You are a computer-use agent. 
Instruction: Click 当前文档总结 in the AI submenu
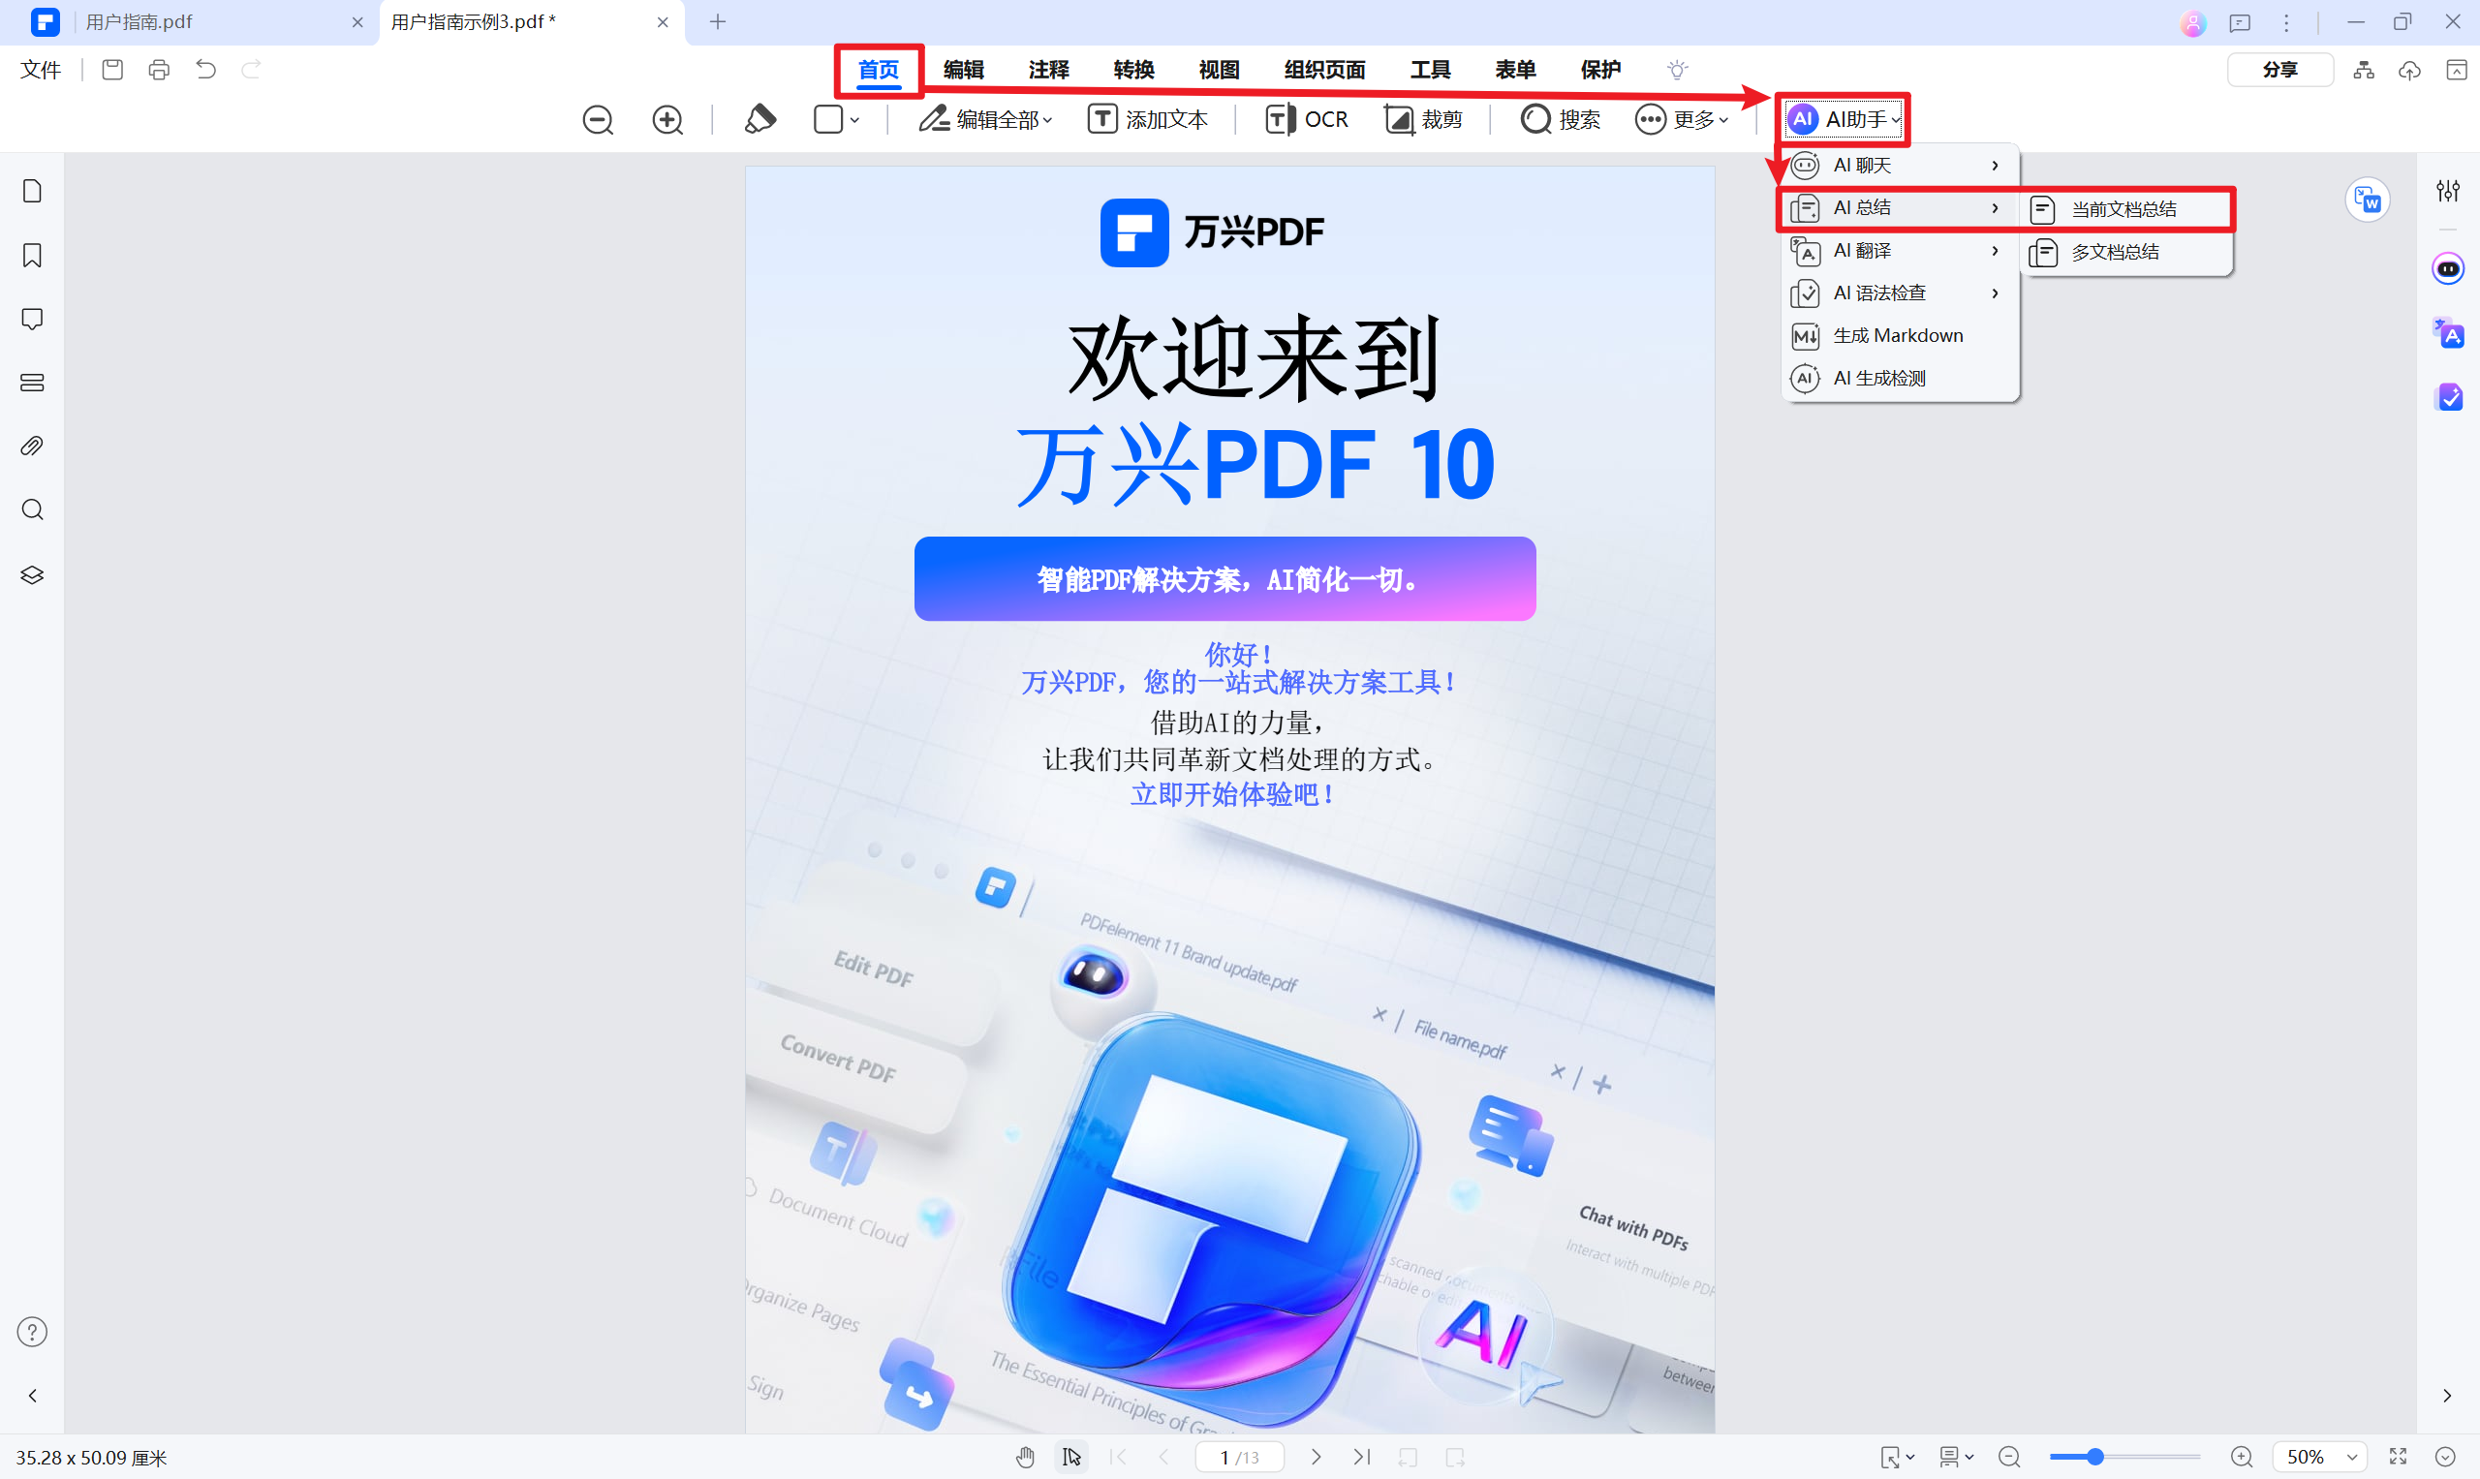tap(2123, 208)
